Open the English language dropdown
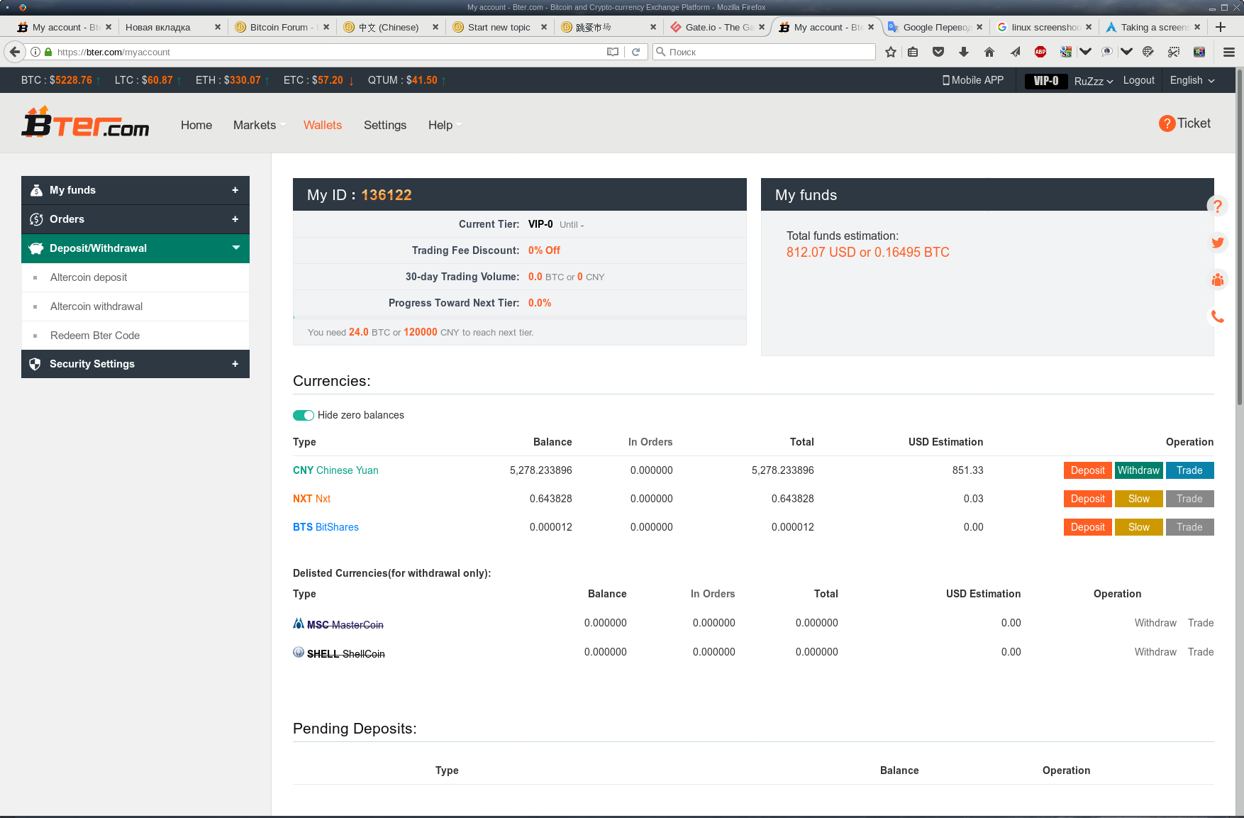1244x818 pixels. pyautogui.click(x=1192, y=80)
